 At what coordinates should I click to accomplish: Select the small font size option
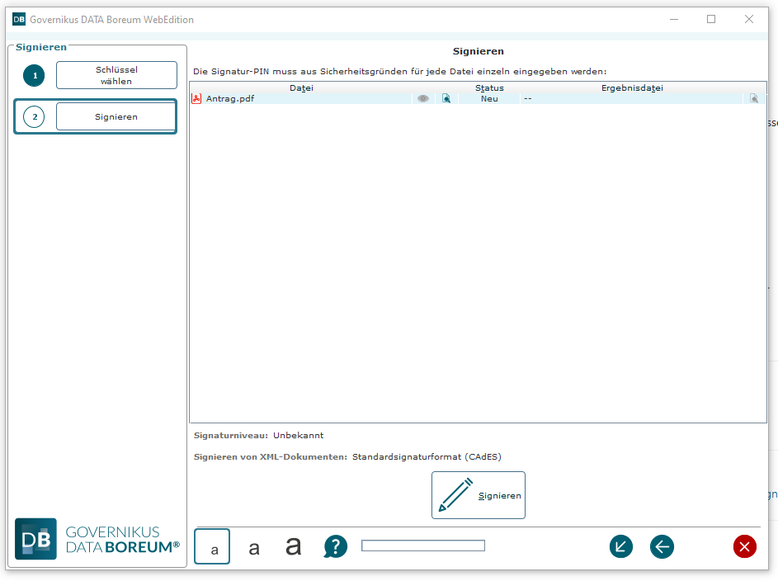212,547
